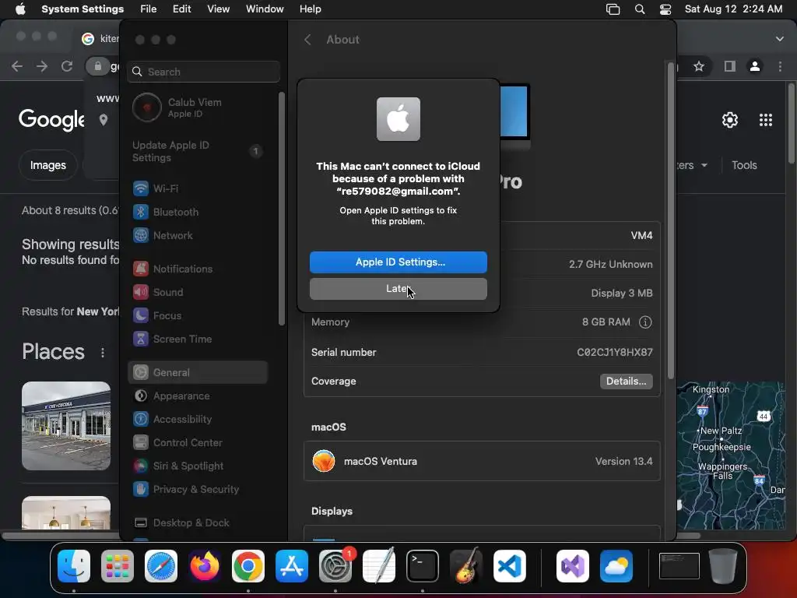797x598 pixels.
Task: Open Desktop & Dock settings
Action: [x=198, y=523]
